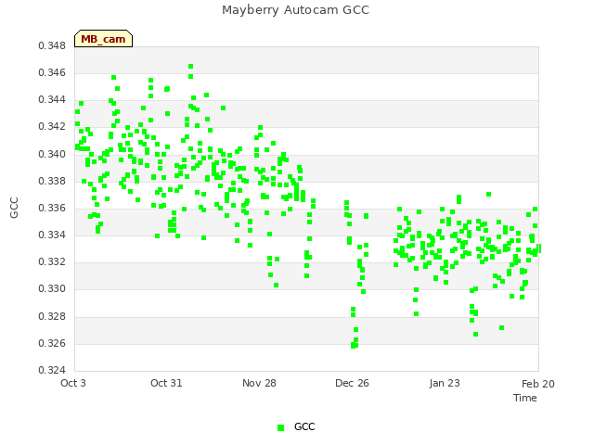Click the 0.334 y-axis value
Image resolution: width=594 pixels, height=445 pixels.
[52, 235]
